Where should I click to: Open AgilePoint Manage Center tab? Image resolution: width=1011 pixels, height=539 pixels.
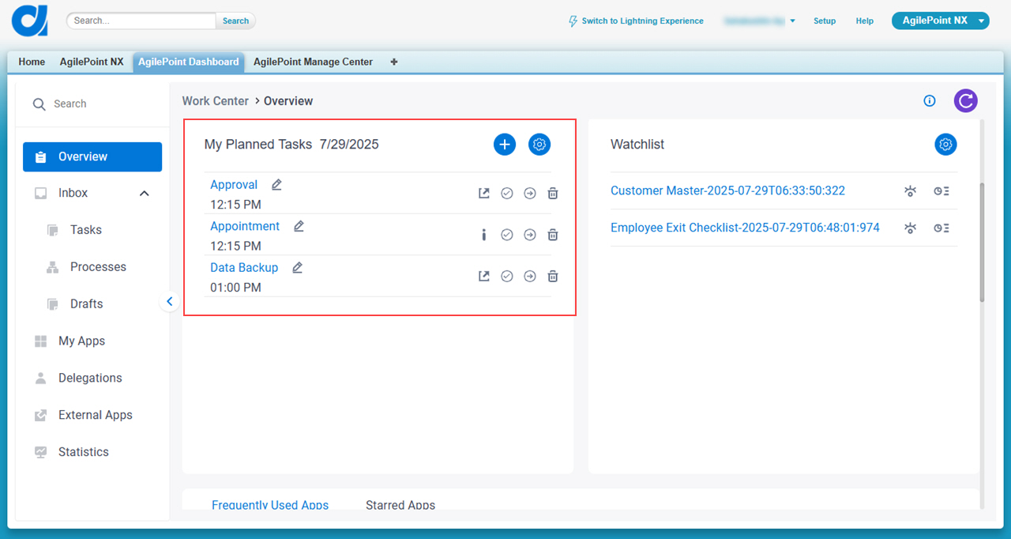pos(313,62)
